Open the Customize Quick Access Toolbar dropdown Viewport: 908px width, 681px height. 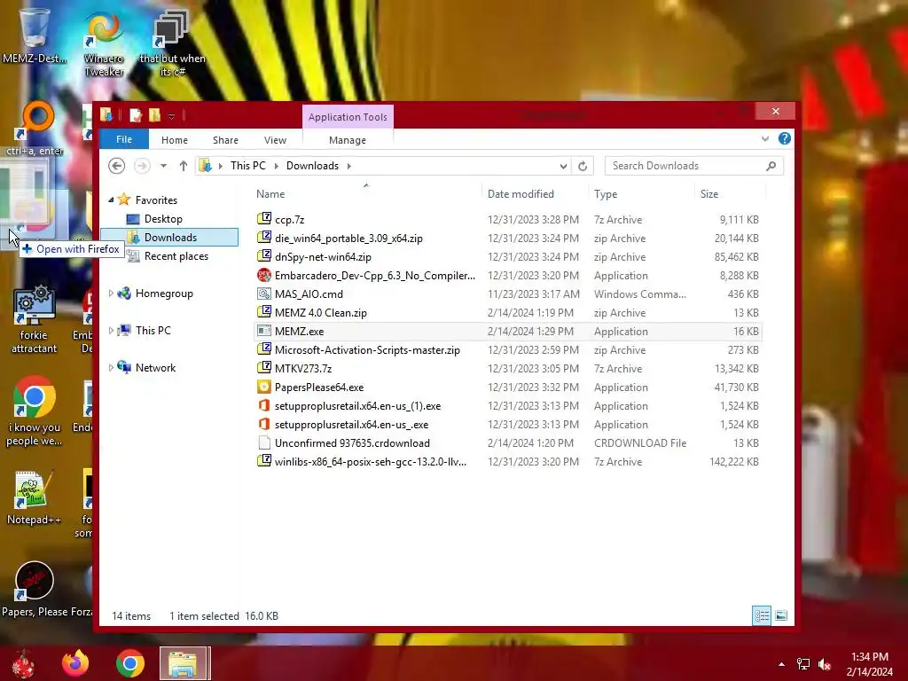(x=171, y=116)
